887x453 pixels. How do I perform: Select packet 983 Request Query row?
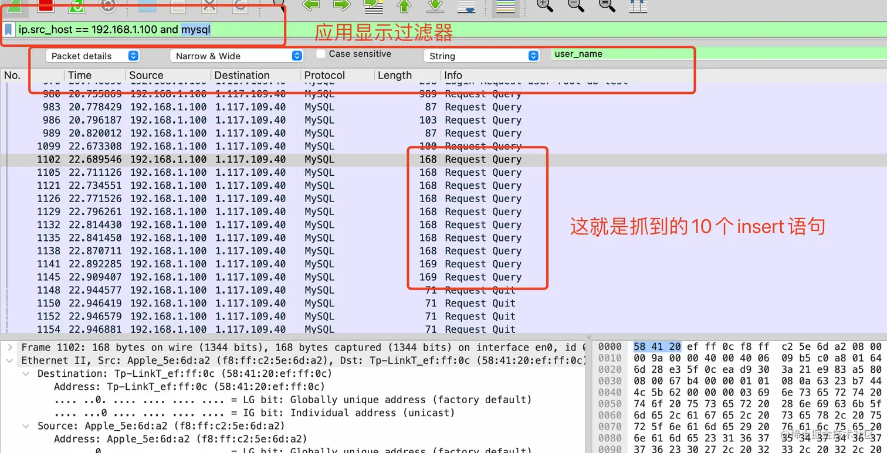coord(443,107)
